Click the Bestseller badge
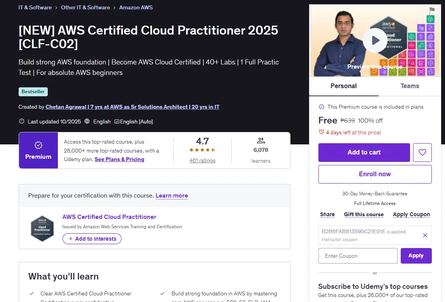Viewport: 445px width, 302px height. click(33, 92)
